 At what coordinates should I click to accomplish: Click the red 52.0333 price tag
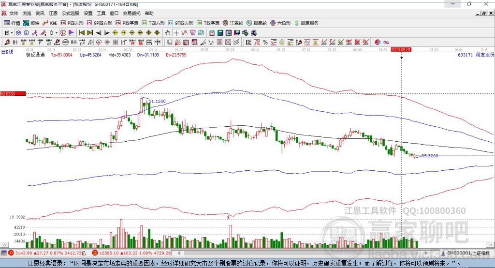[13, 93]
